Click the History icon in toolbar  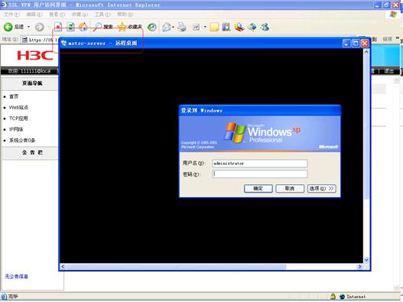coord(152,27)
